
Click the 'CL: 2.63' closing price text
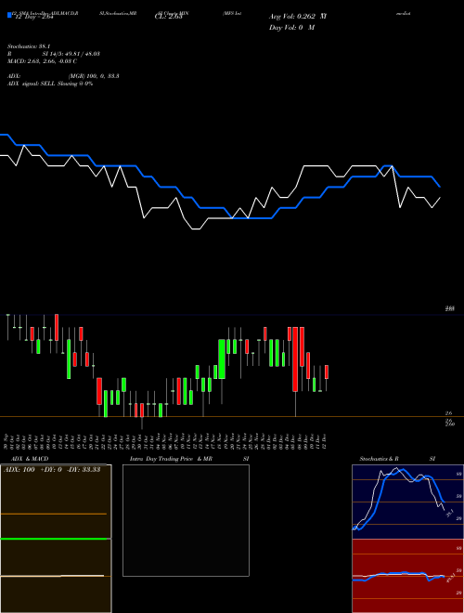coord(168,17)
